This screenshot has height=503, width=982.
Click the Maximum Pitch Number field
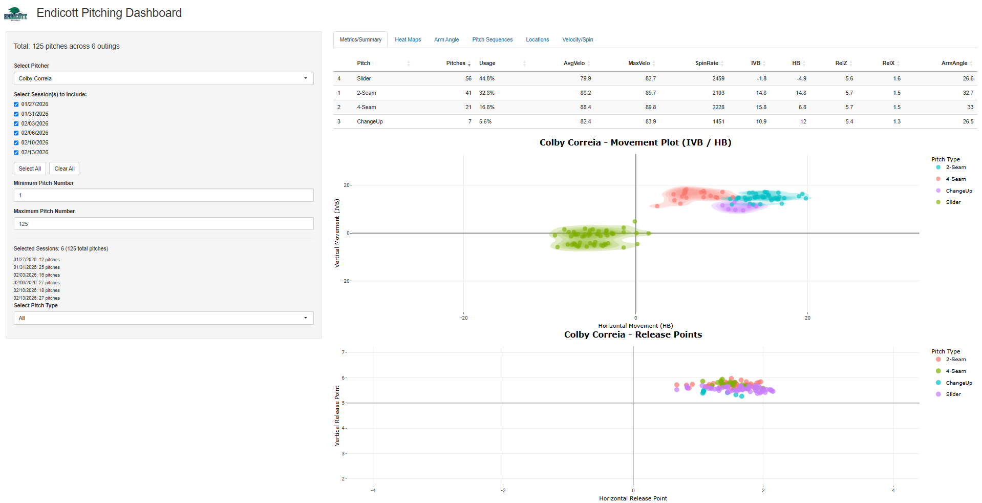pyautogui.click(x=163, y=224)
